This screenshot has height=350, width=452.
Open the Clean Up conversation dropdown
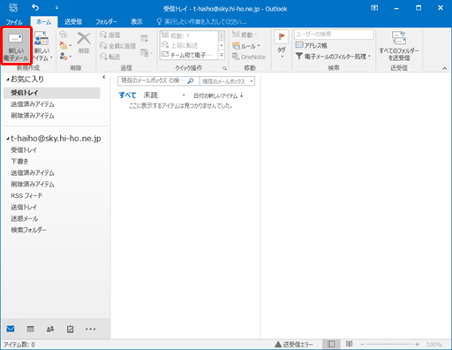point(65,45)
